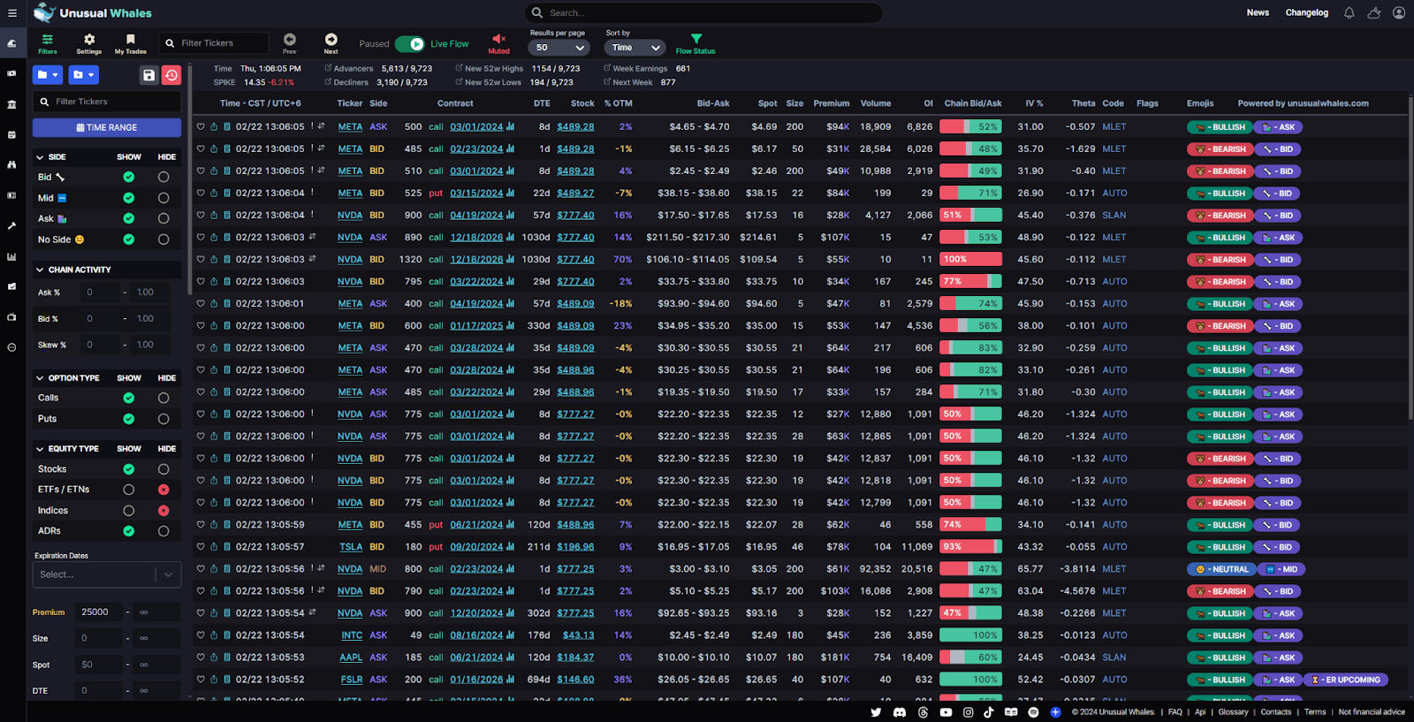This screenshot has height=722, width=1414.
Task: Open TSLA ticker link
Action: click(351, 547)
